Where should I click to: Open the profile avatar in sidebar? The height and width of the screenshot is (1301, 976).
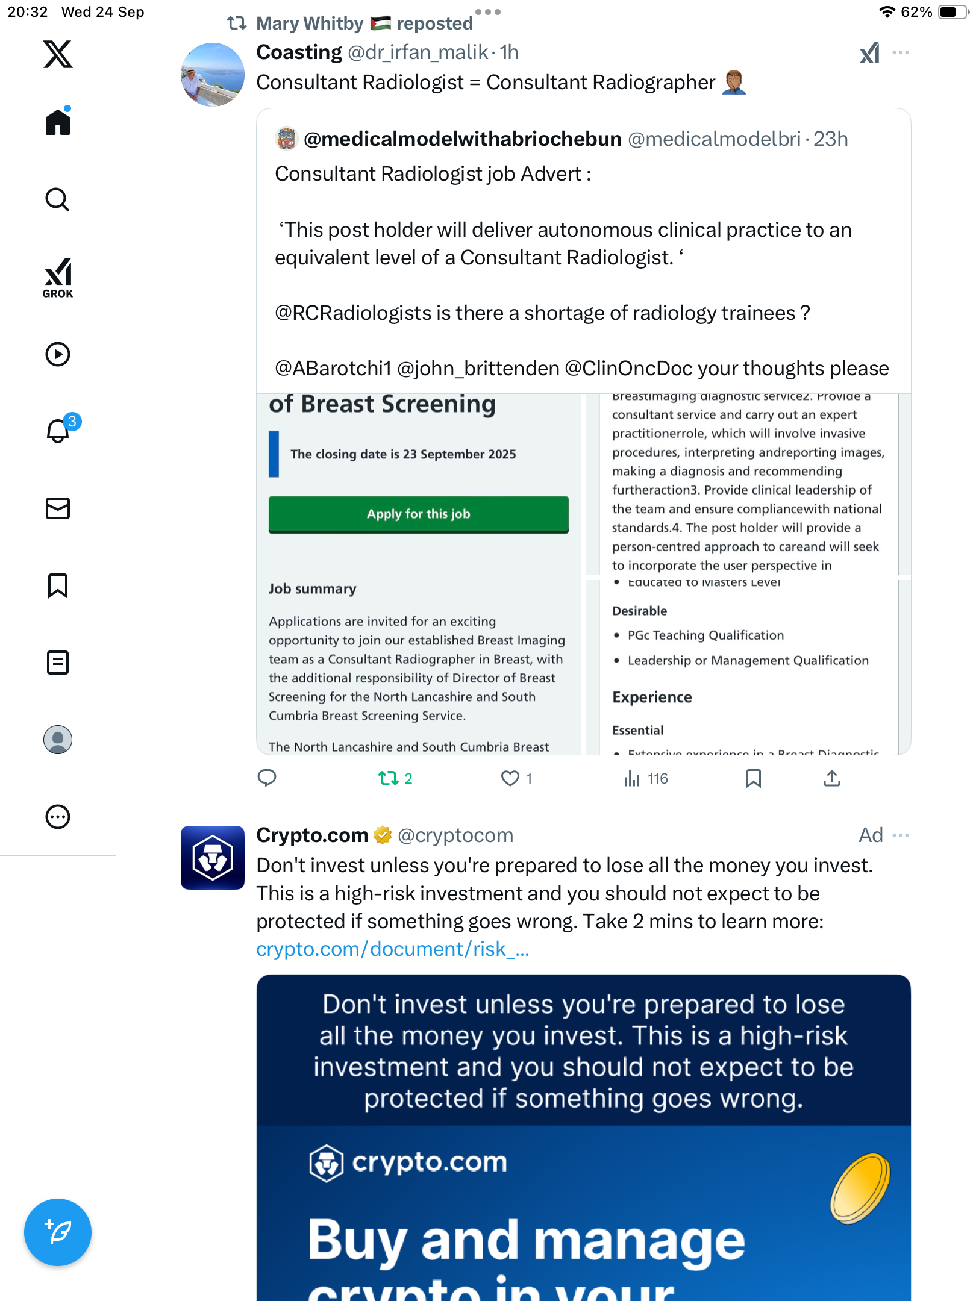[58, 740]
